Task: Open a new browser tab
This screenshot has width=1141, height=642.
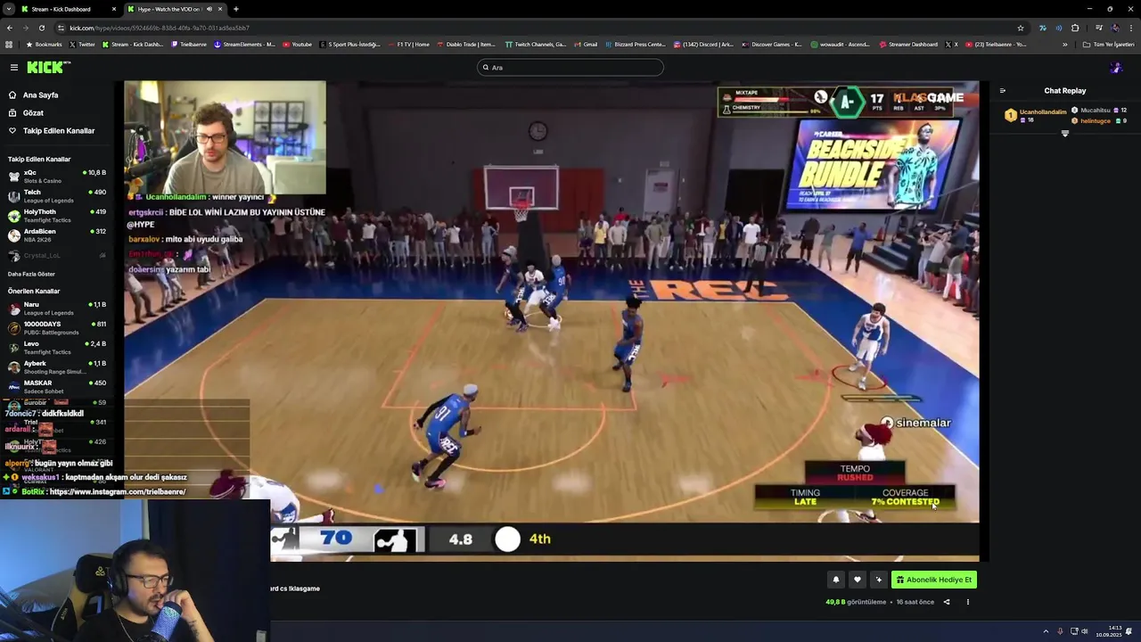Action: (x=236, y=9)
